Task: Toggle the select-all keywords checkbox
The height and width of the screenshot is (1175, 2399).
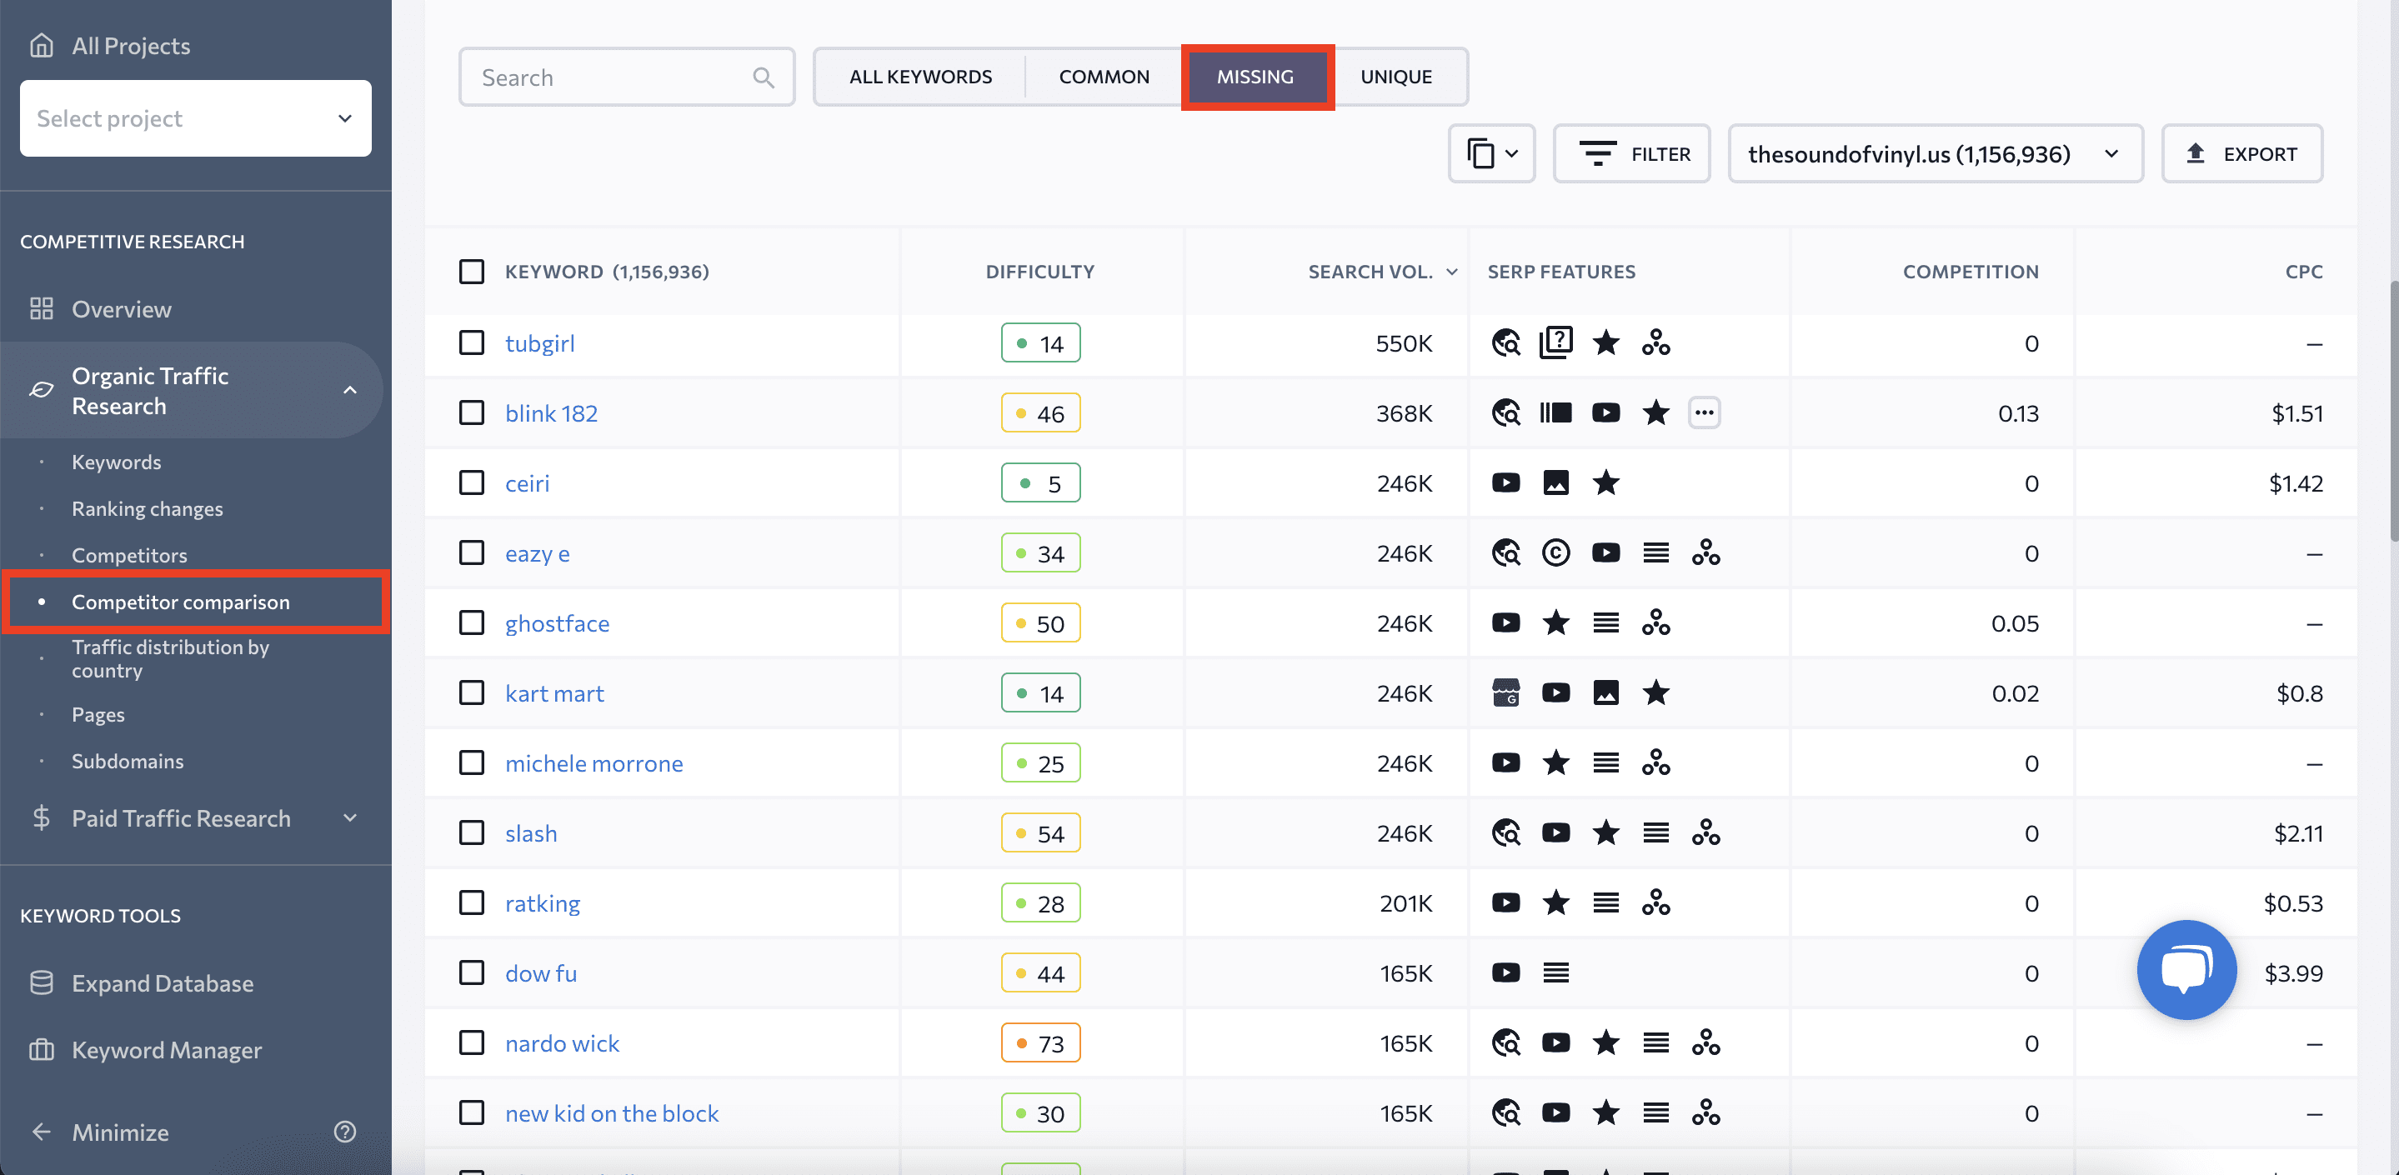Action: coord(471,271)
